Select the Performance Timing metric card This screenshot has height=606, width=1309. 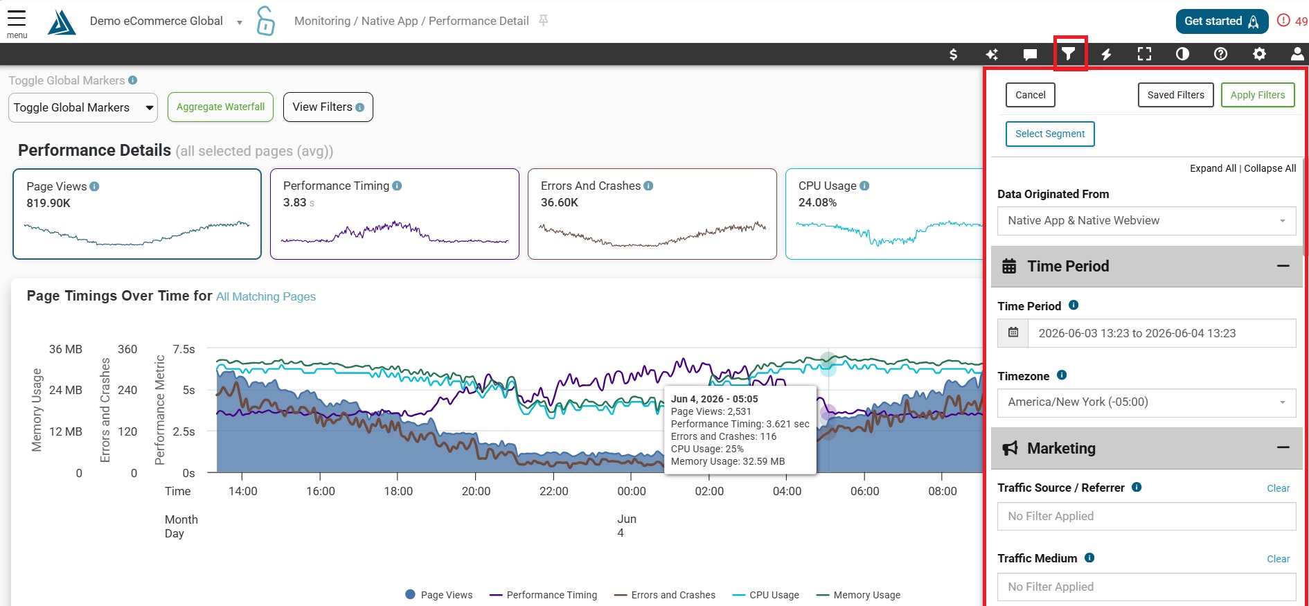[x=395, y=214]
